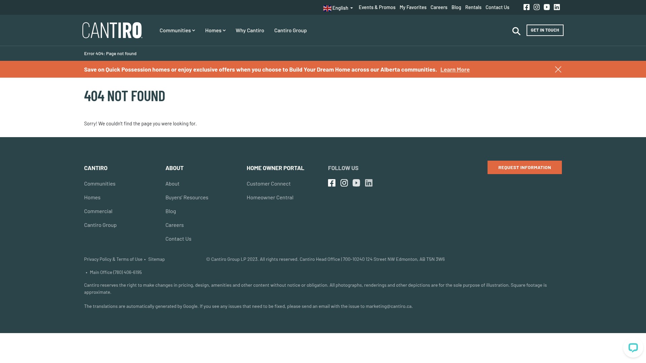Open Rentals in top bar
Screen dimensions: 646x363
473,7
